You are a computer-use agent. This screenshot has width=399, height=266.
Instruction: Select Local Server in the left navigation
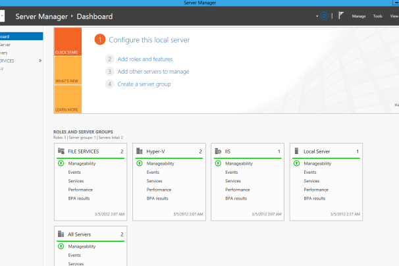point(21,45)
